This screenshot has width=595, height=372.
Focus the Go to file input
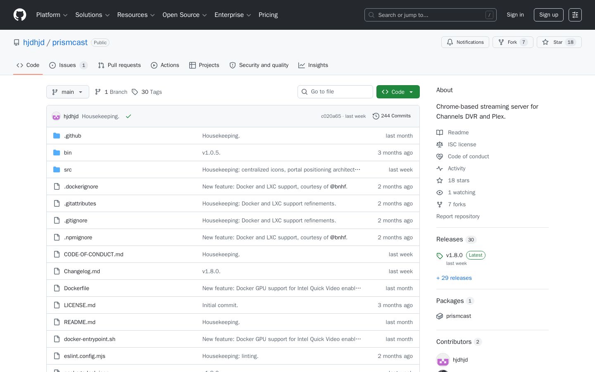point(335,92)
